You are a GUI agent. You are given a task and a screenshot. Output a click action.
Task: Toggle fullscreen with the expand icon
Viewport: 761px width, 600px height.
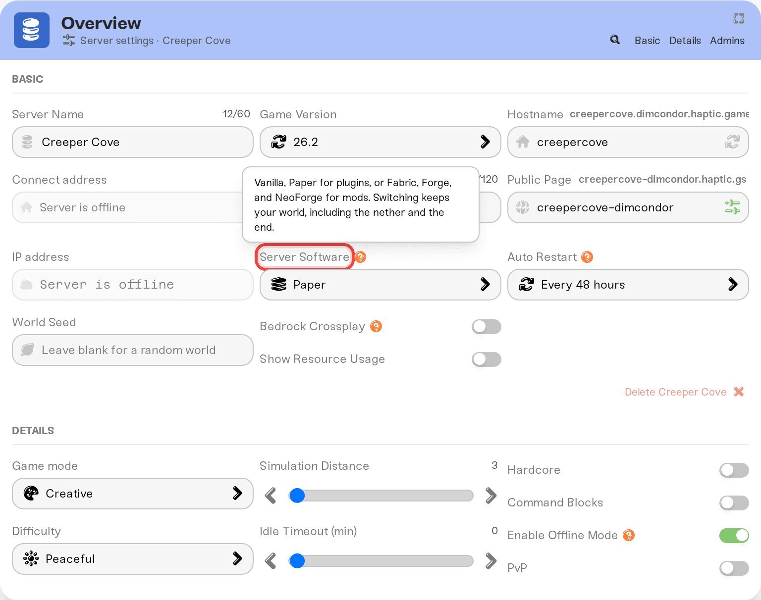[739, 18]
